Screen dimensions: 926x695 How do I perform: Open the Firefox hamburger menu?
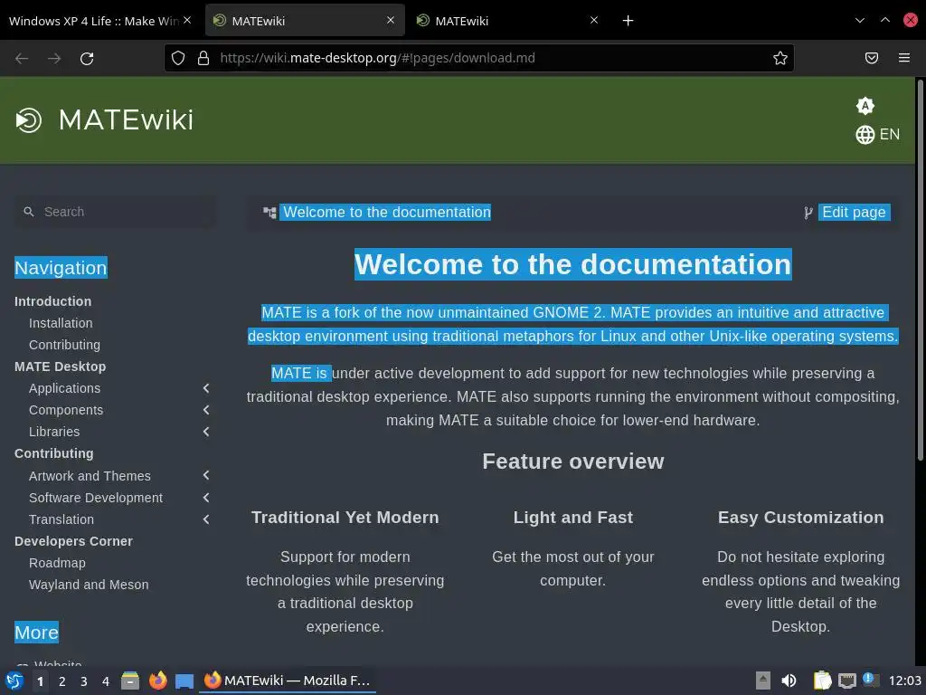904,58
